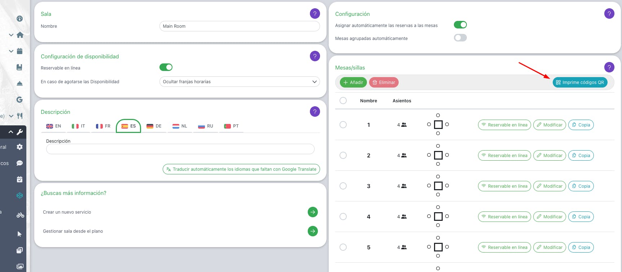
Task: Select the radio button for table 3
Action: click(x=343, y=186)
